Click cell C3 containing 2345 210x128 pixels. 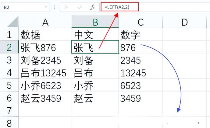click(141, 60)
